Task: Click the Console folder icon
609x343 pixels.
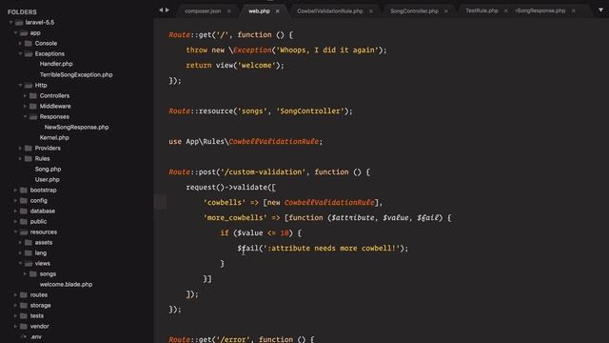Action: (x=29, y=44)
